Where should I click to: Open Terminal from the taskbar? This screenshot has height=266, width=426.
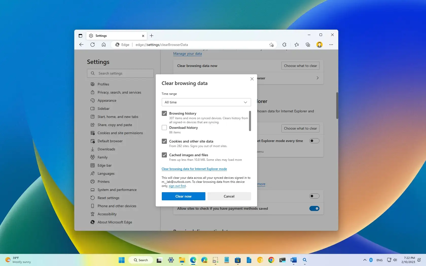[x=282, y=260]
